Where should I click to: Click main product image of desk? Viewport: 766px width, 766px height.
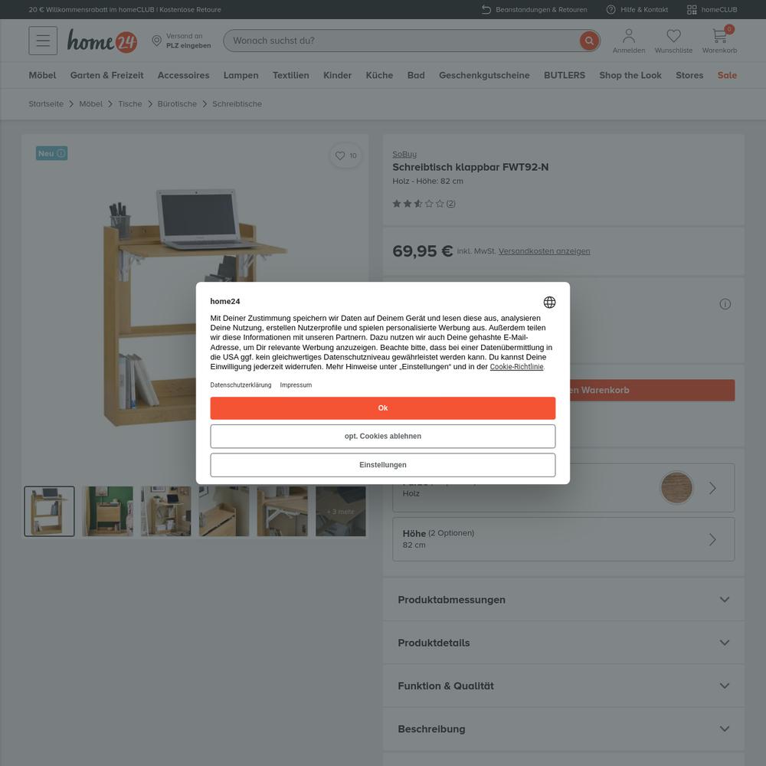coord(195,308)
